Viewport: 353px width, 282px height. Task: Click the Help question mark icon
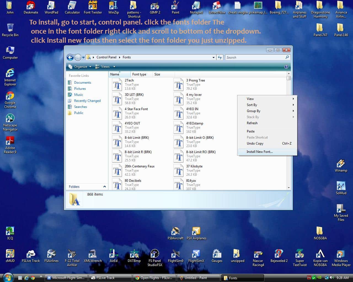pyautogui.click(x=286, y=67)
